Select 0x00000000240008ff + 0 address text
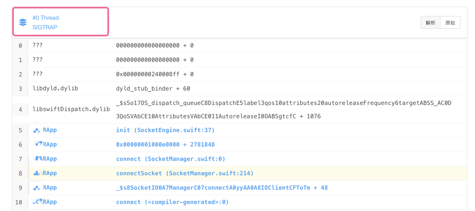 pos(155,74)
